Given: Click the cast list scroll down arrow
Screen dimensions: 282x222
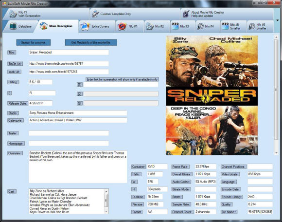Looking at the screenshot, I should click(x=106, y=211).
